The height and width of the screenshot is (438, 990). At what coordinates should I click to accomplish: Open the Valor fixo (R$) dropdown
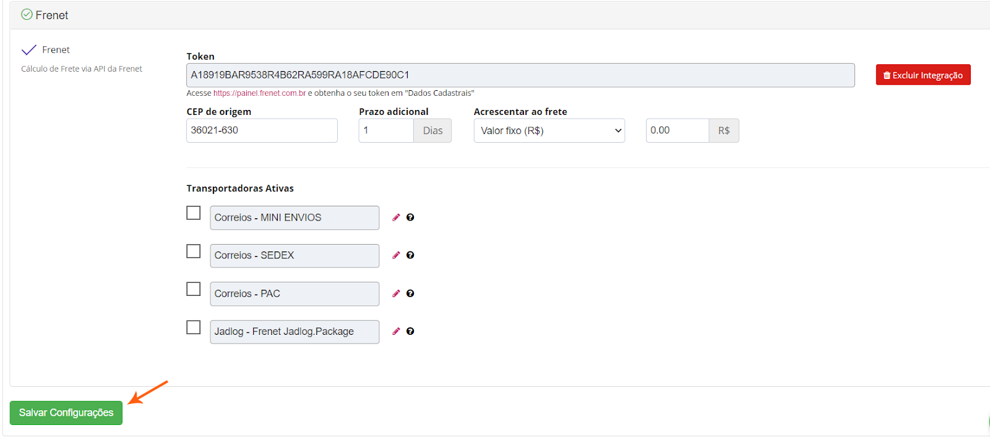549,131
